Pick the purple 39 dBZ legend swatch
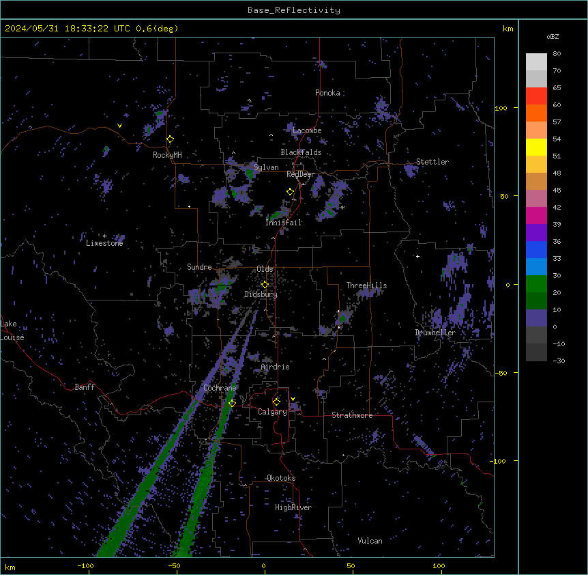This screenshot has width=588, height=575. [x=536, y=233]
